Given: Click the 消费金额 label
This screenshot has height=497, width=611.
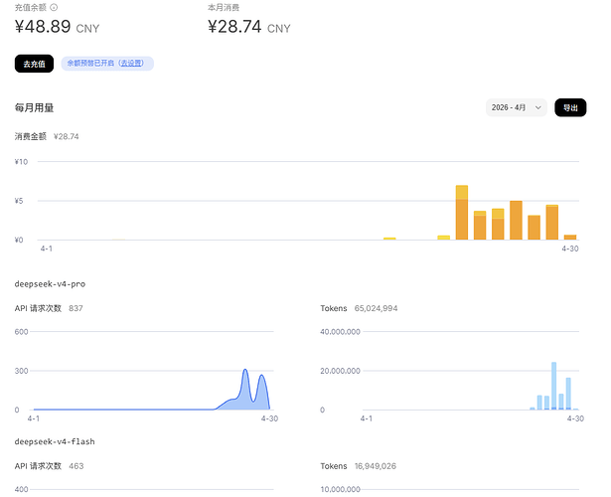Looking at the screenshot, I should pyautogui.click(x=31, y=136).
